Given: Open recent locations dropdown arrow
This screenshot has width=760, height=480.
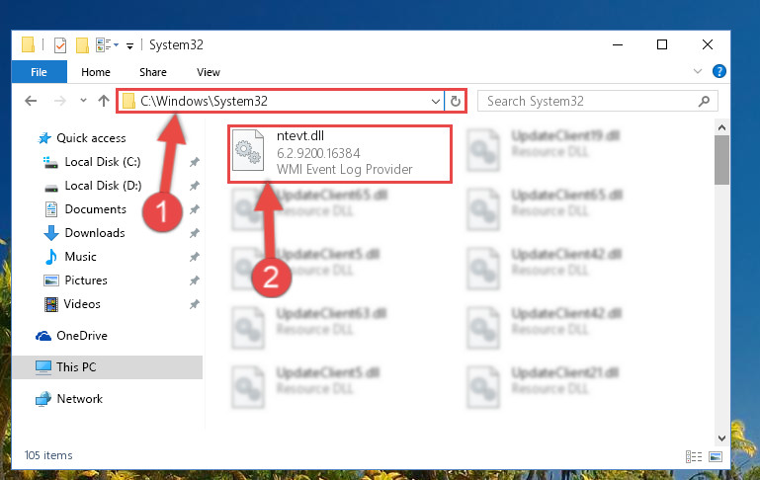Looking at the screenshot, I should (x=83, y=101).
